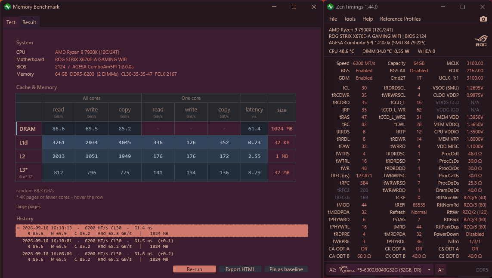Click the All button in ZenTimings
492x278 pixels.
[441, 269]
